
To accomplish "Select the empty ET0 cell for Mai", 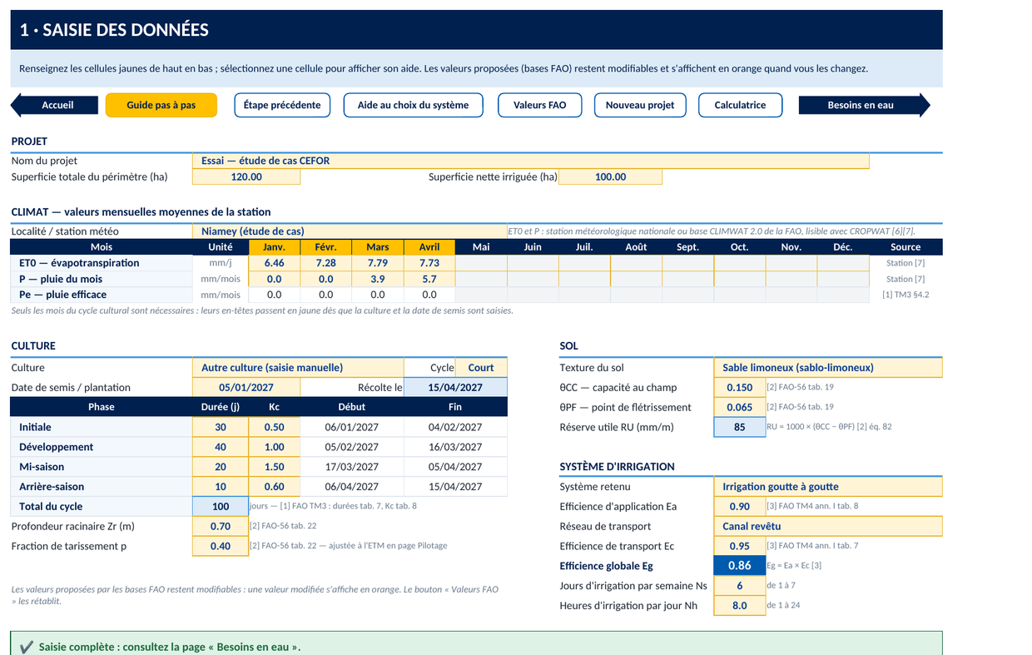I will point(481,263).
